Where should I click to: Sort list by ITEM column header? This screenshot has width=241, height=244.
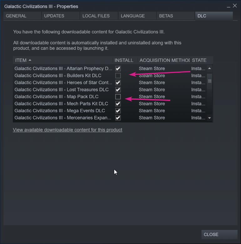[63, 60]
